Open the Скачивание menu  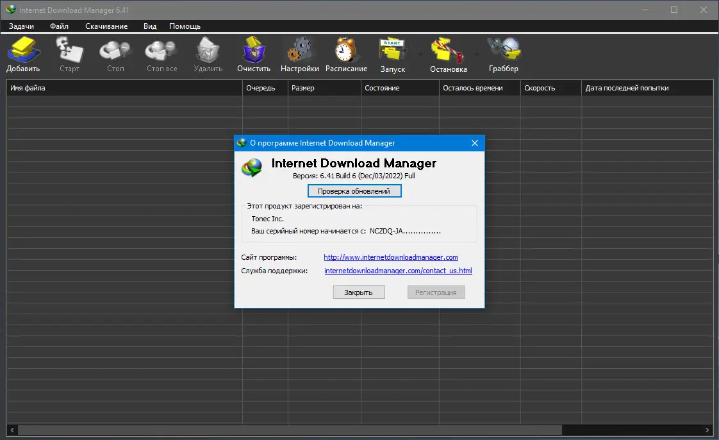106,26
